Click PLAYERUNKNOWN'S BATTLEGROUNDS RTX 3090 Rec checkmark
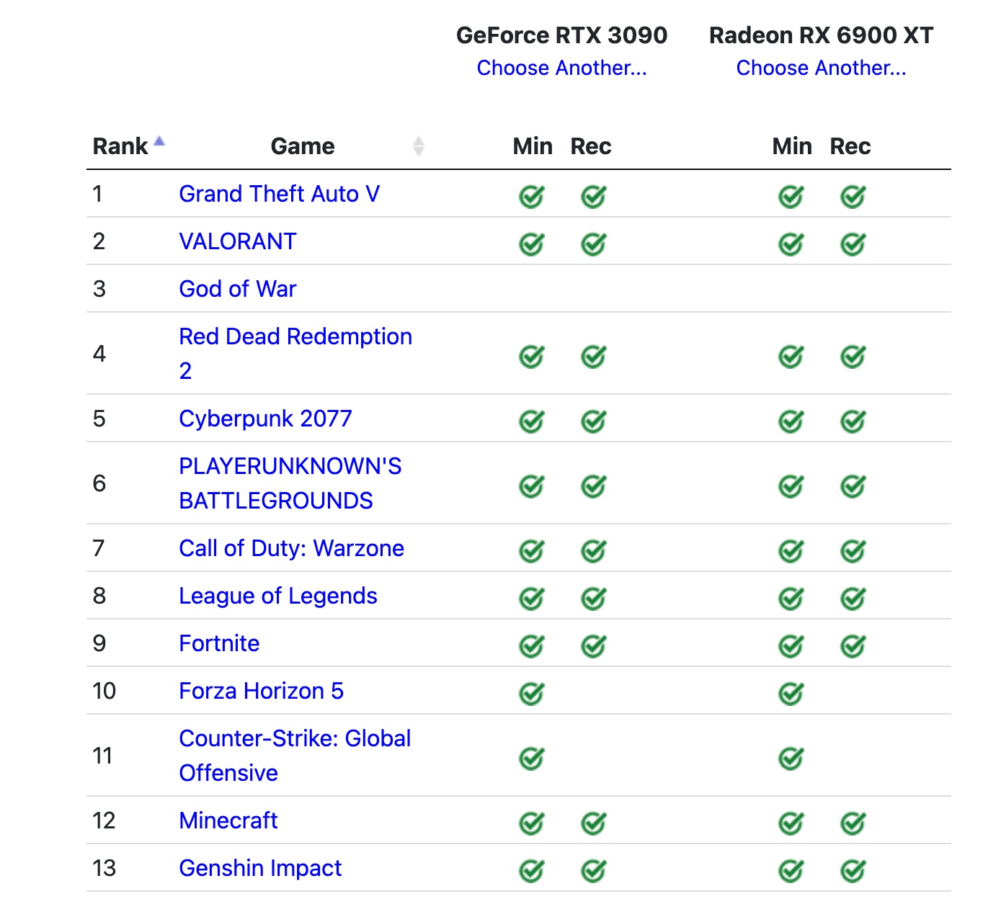 click(594, 486)
